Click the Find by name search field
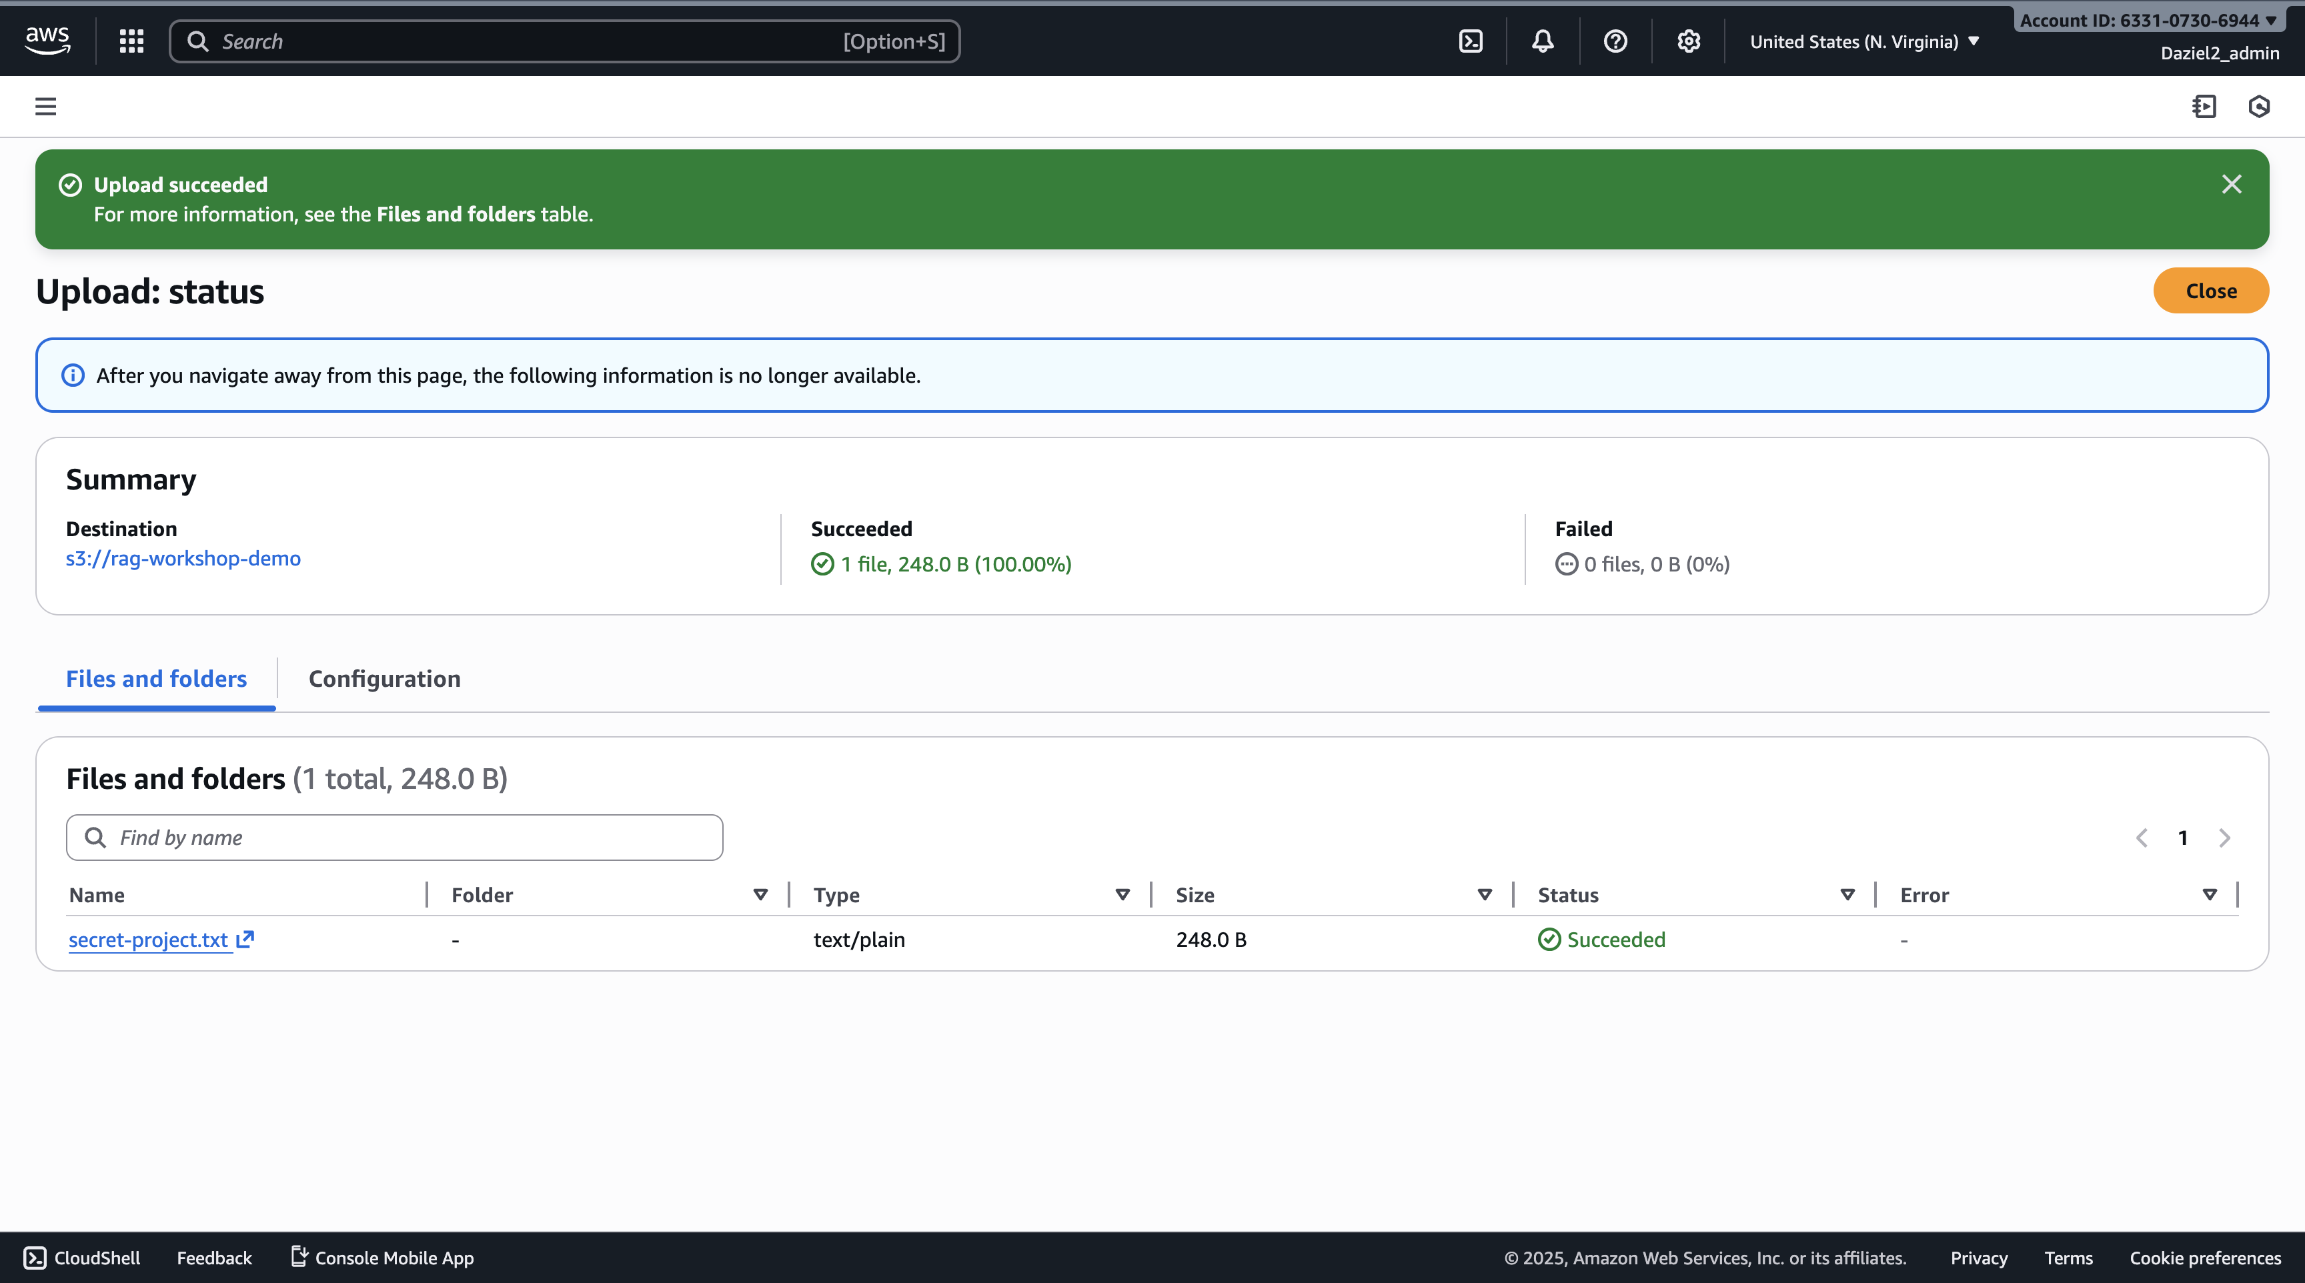Viewport: 2305px width, 1283px height. coord(394,838)
